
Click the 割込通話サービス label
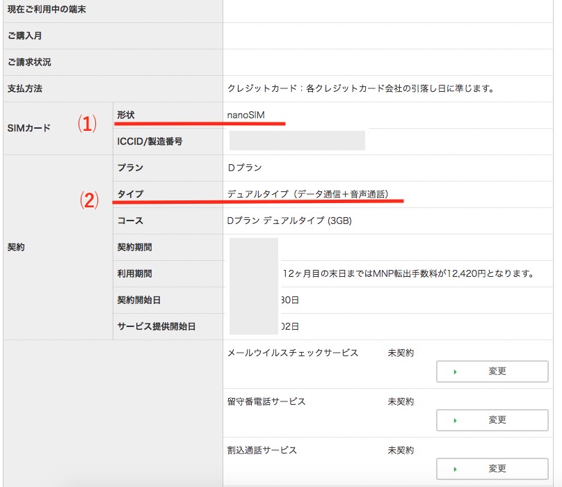click(262, 451)
